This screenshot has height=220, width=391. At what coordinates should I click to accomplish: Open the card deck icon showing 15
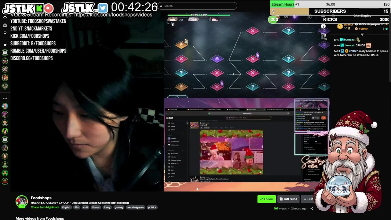point(323,36)
